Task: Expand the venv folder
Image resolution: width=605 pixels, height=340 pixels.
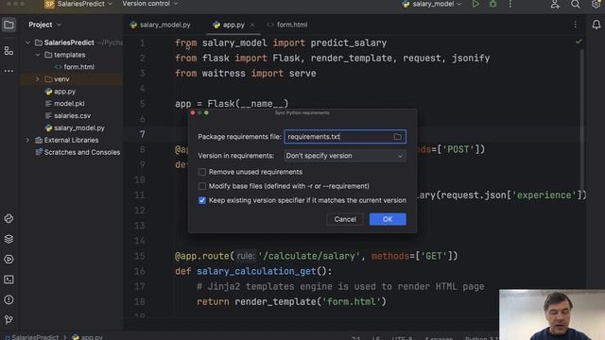Action: tap(38, 79)
